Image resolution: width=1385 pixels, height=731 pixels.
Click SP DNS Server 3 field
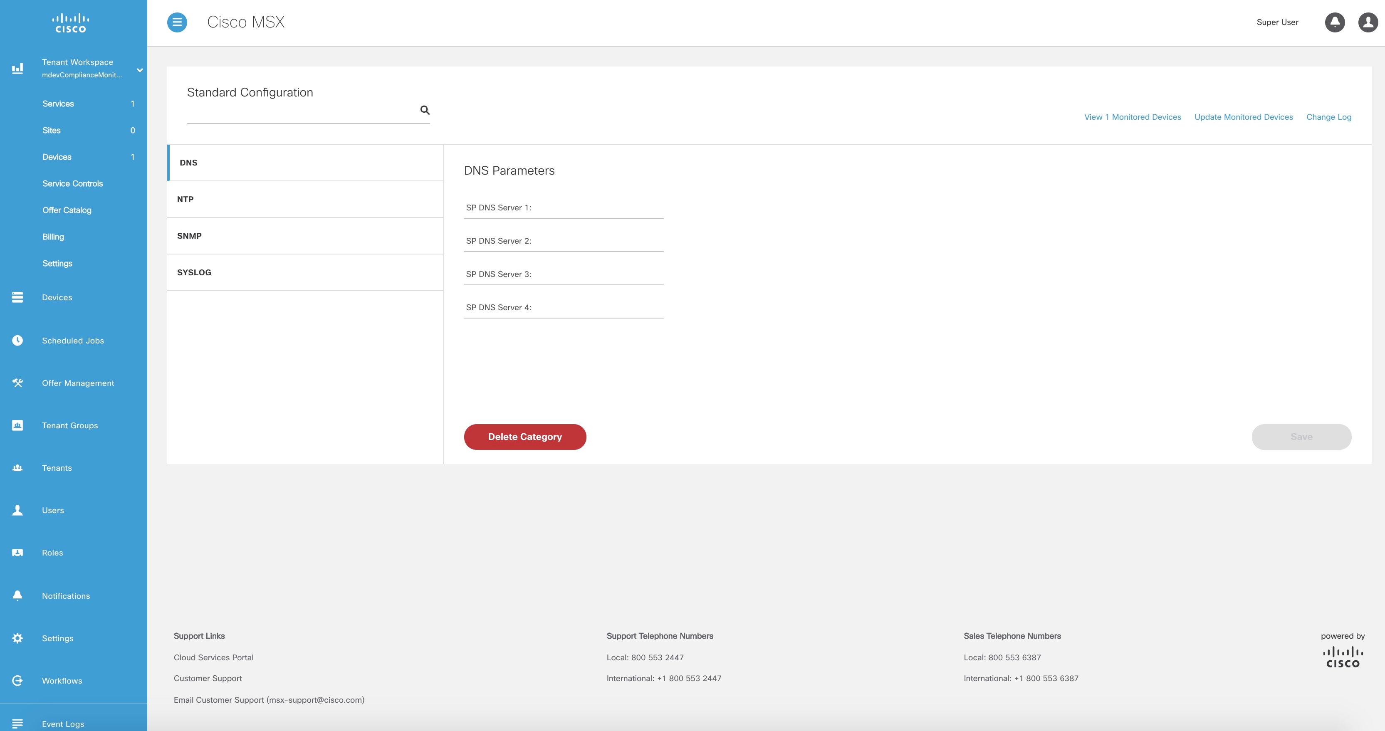pos(564,274)
